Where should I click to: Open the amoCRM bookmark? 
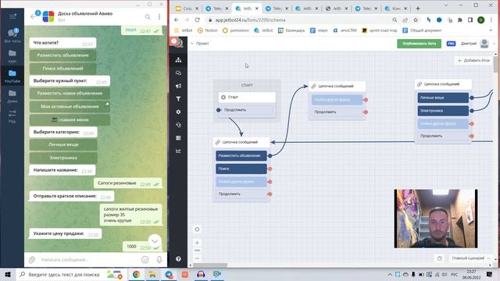[x=345, y=30]
